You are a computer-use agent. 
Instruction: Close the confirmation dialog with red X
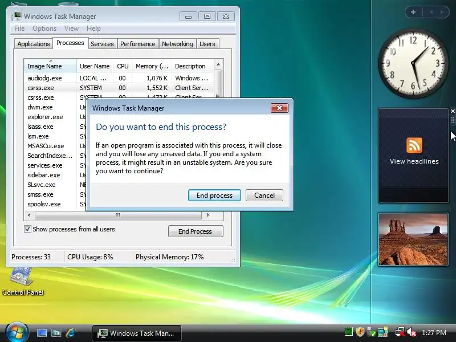pos(279,108)
